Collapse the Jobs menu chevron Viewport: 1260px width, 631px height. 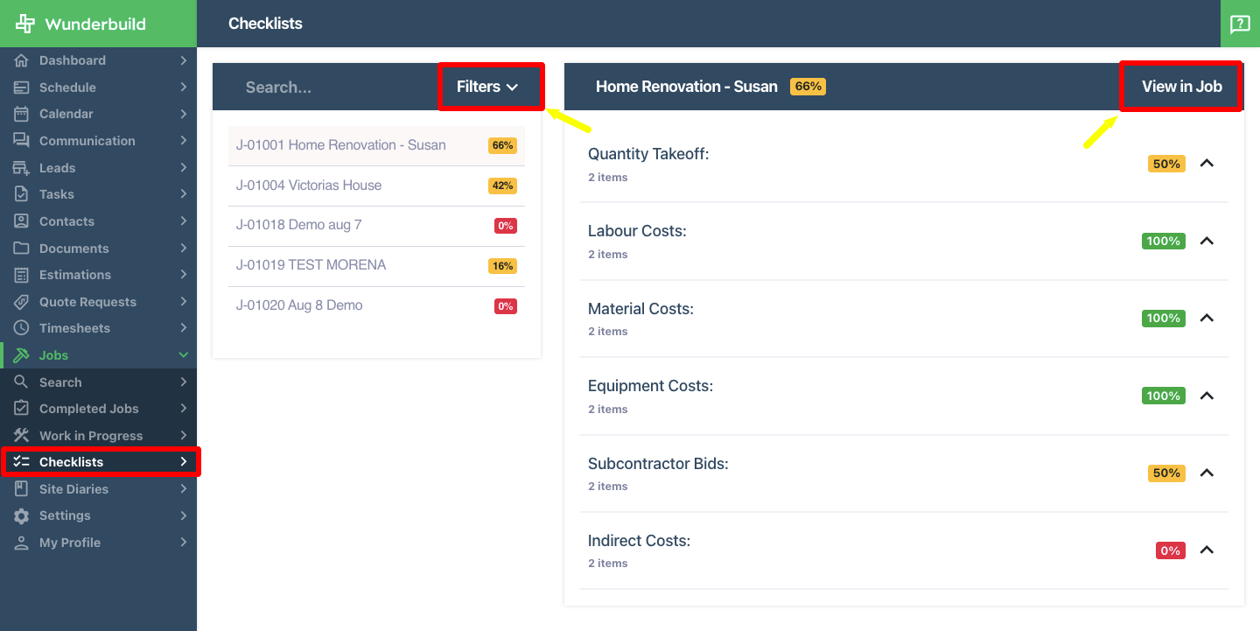(x=184, y=355)
